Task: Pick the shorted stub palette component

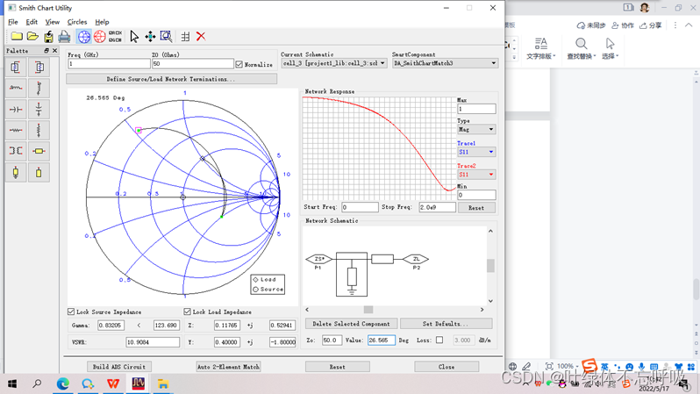Action: (x=16, y=173)
